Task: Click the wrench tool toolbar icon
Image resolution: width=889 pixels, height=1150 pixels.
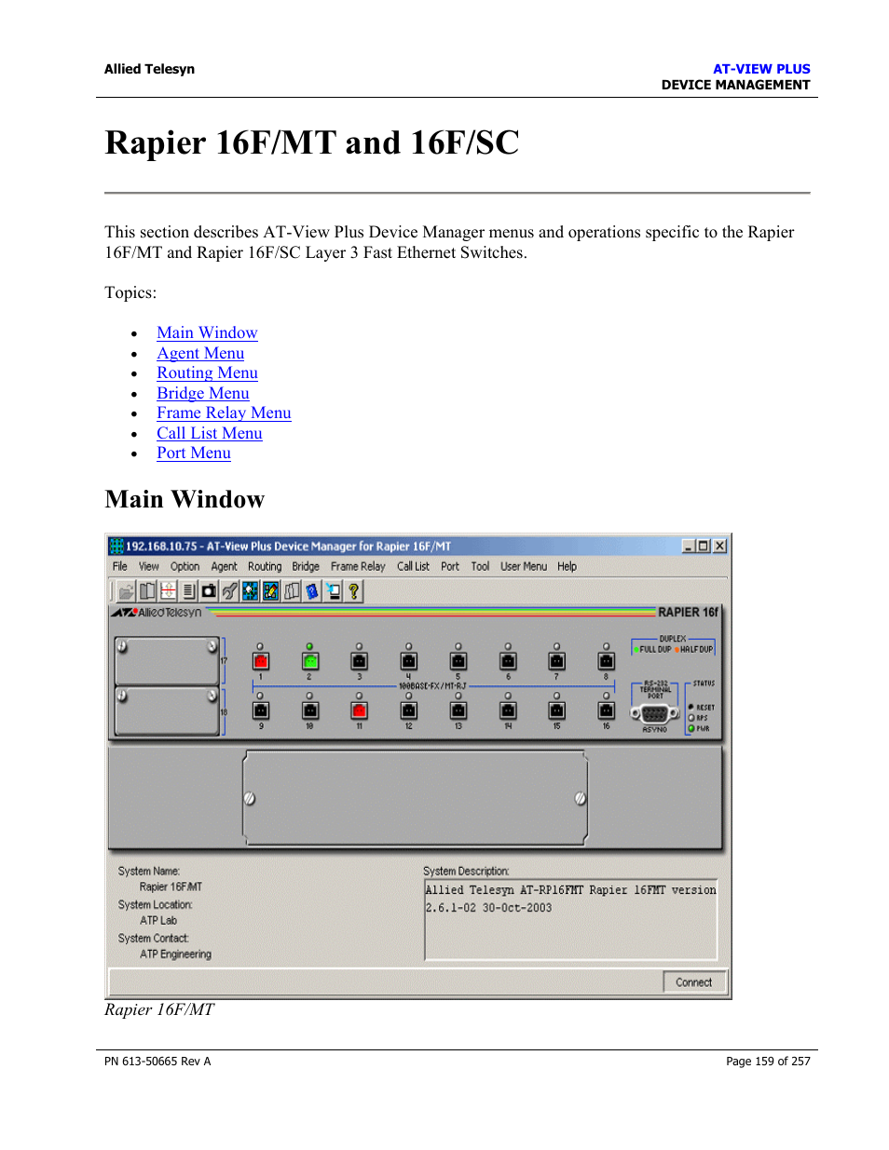Action: tap(229, 591)
